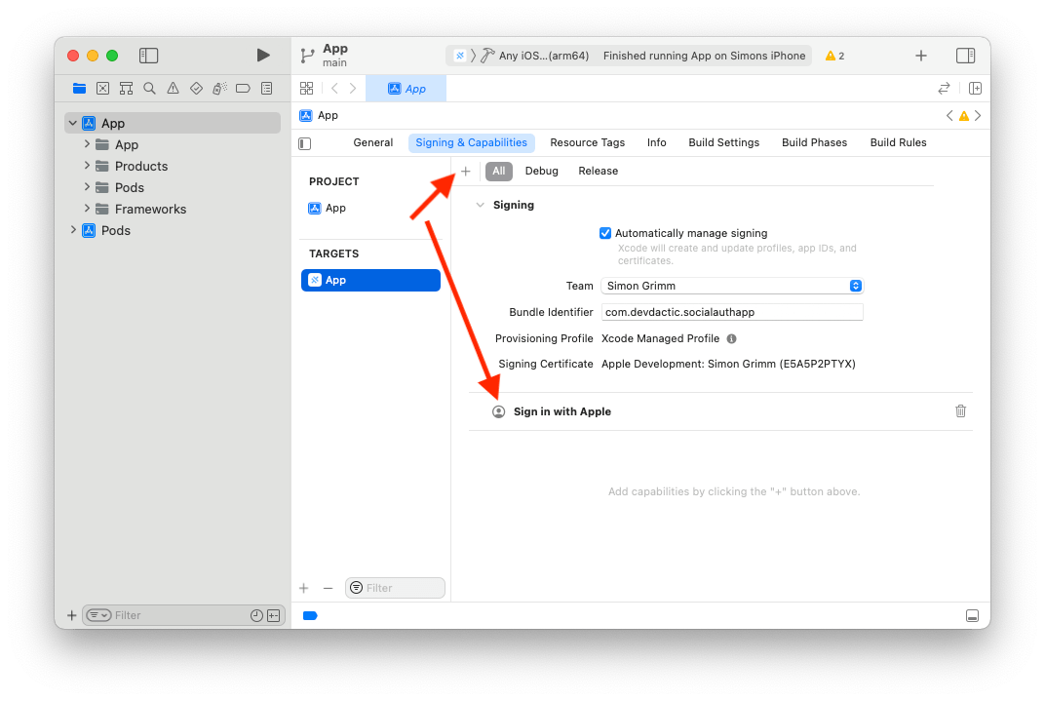The width and height of the screenshot is (1045, 701).
Task: Collapse the Signing section disclosure triangle
Action: [x=480, y=205]
